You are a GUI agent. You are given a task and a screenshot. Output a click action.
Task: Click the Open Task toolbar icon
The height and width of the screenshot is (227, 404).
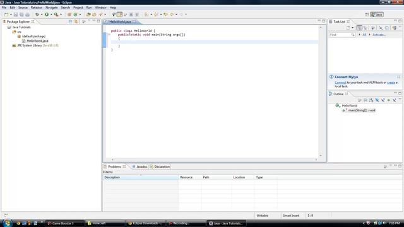(x=94, y=15)
